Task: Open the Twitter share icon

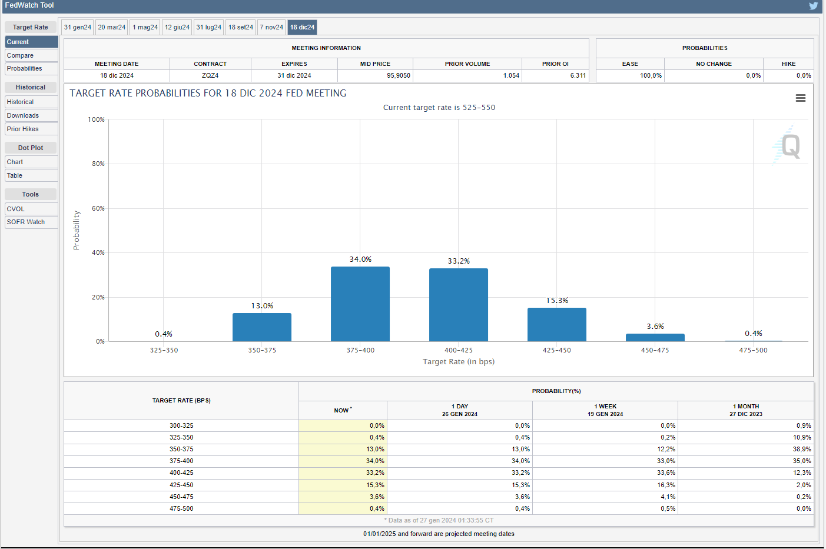Action: [x=813, y=6]
